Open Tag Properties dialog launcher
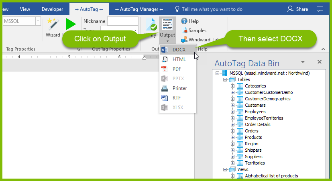Viewport: 332px width, 181px height. pos(79,49)
